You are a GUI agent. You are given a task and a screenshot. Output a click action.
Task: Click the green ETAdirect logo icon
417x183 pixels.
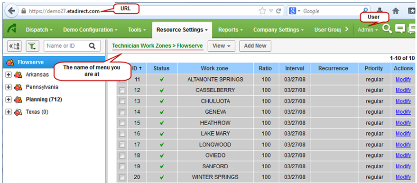(12, 29)
